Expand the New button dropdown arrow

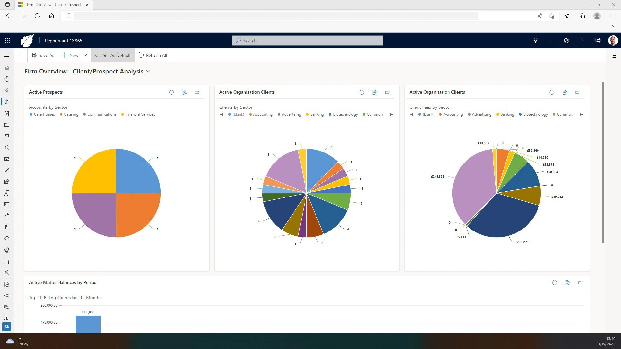(x=84, y=55)
